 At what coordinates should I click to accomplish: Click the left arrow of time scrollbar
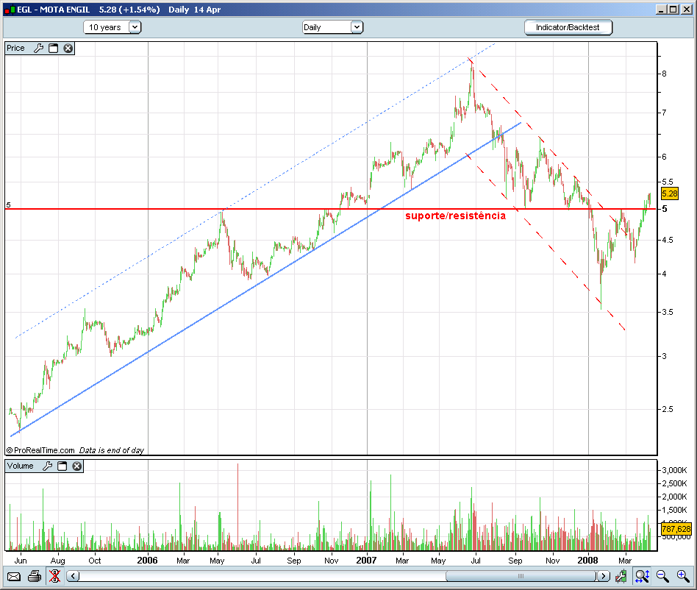pyautogui.click(x=74, y=576)
